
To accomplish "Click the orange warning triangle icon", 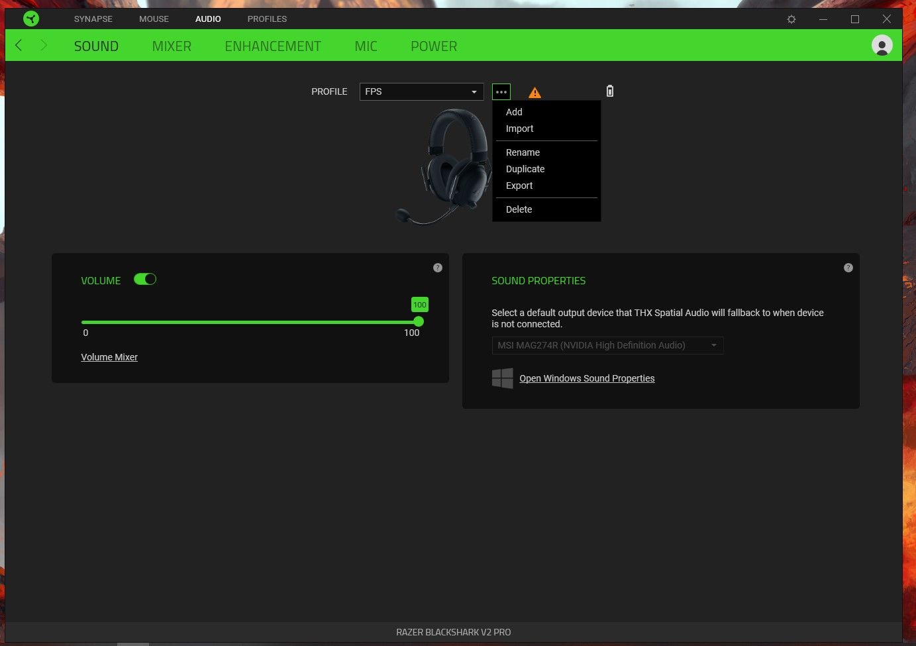I will click(534, 93).
